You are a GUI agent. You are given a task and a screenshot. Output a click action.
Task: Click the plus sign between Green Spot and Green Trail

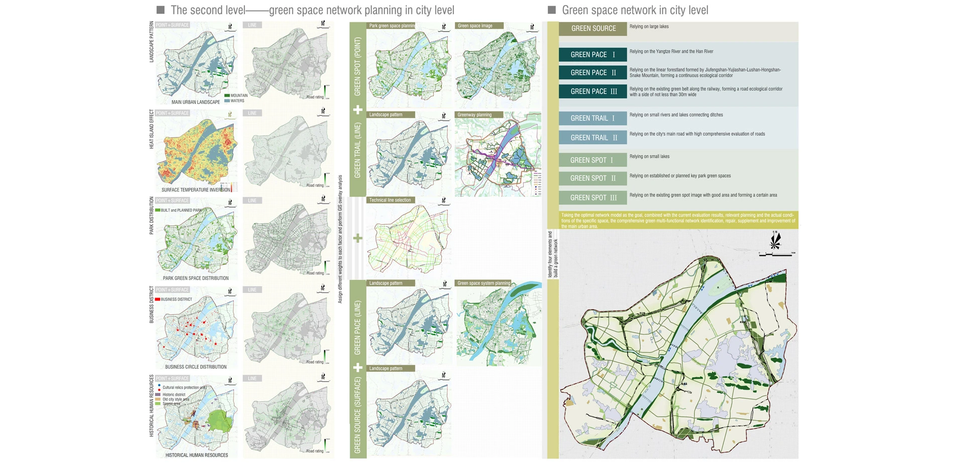point(357,110)
